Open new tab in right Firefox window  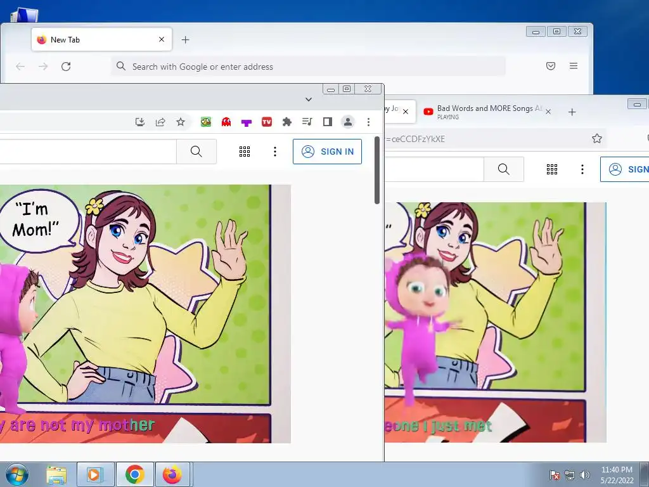click(x=572, y=112)
